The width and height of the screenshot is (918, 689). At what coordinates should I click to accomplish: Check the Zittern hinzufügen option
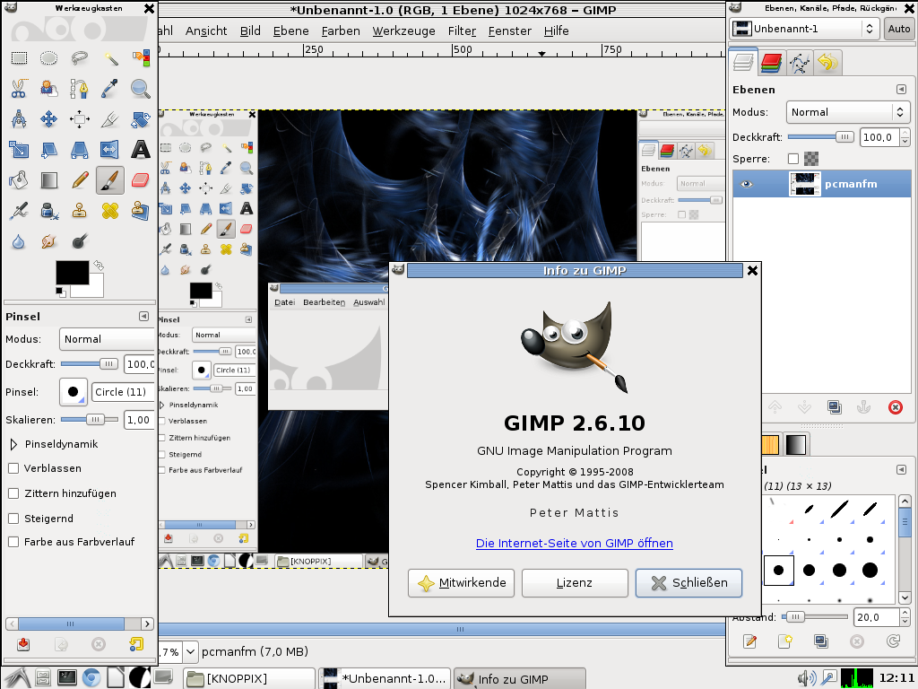point(14,493)
